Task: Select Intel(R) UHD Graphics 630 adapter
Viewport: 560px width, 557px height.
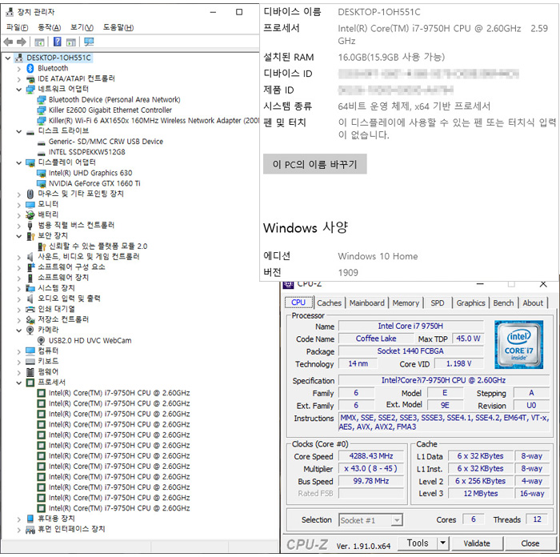Action: tap(90, 173)
